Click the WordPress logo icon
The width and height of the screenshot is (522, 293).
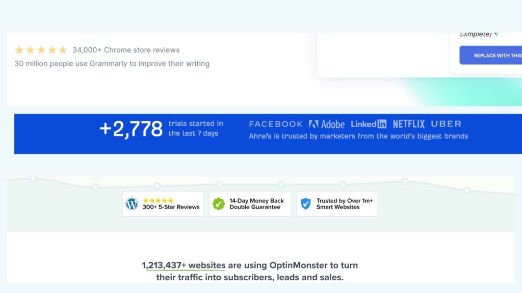132,203
